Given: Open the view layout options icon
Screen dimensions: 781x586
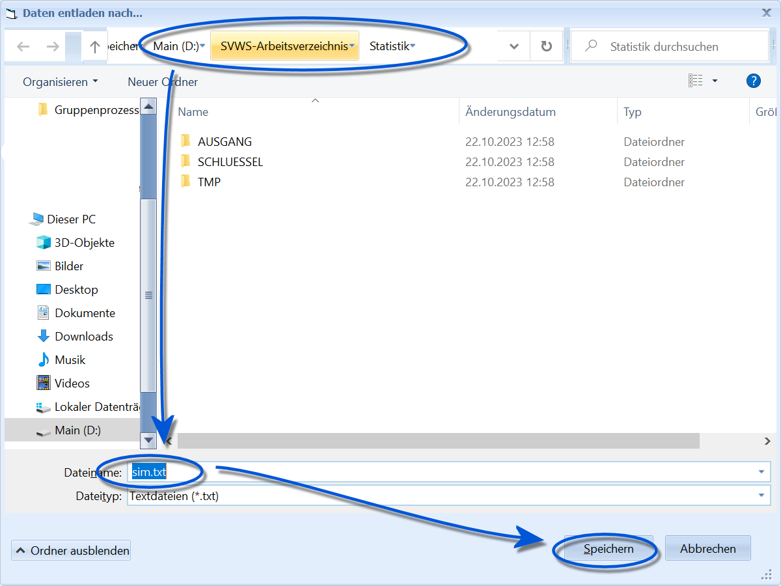Looking at the screenshot, I should (696, 81).
